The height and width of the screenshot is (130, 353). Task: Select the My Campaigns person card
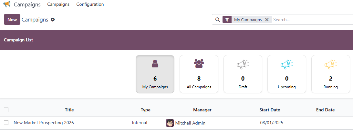(155, 74)
